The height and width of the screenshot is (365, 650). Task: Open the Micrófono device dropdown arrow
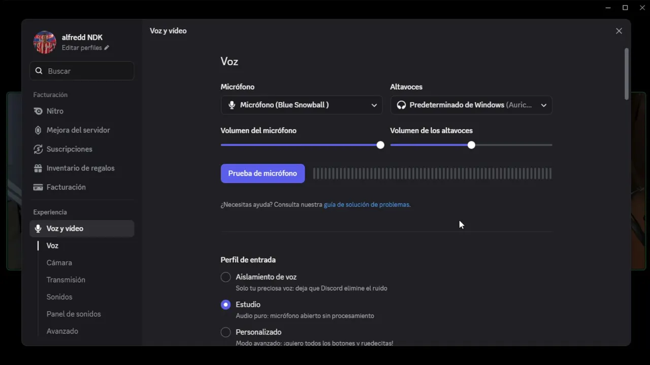click(374, 105)
